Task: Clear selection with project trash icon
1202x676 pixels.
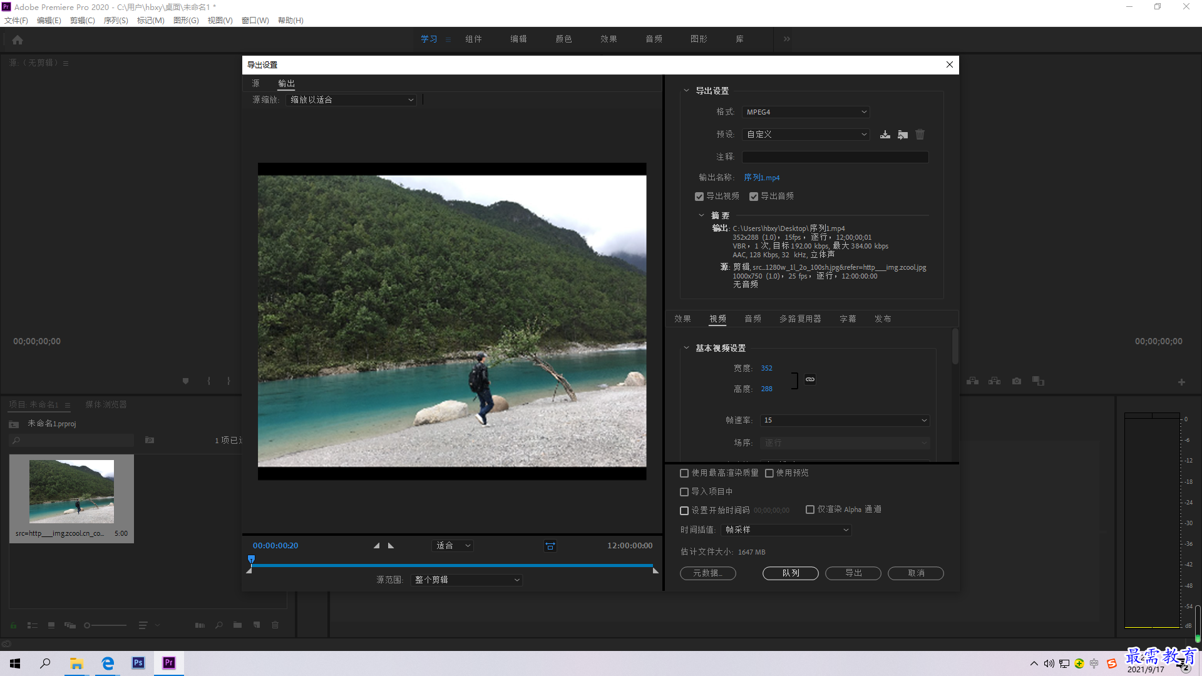Action: point(275,625)
